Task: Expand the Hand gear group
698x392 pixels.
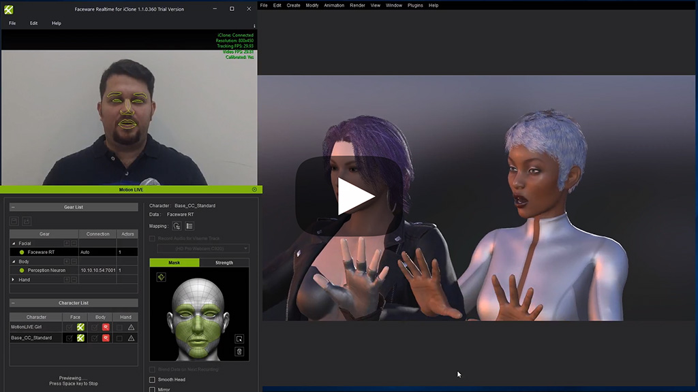Action: coord(14,280)
